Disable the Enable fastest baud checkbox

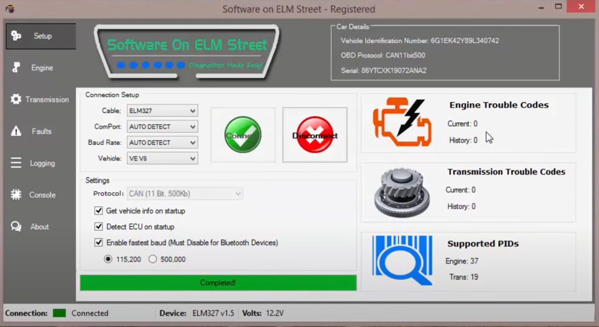[98, 242]
